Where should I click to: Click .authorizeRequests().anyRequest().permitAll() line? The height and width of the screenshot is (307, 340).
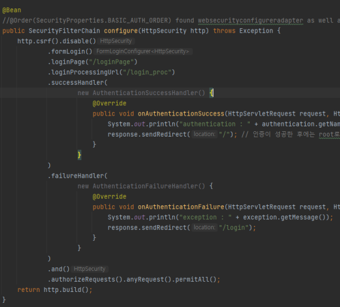click(x=134, y=279)
